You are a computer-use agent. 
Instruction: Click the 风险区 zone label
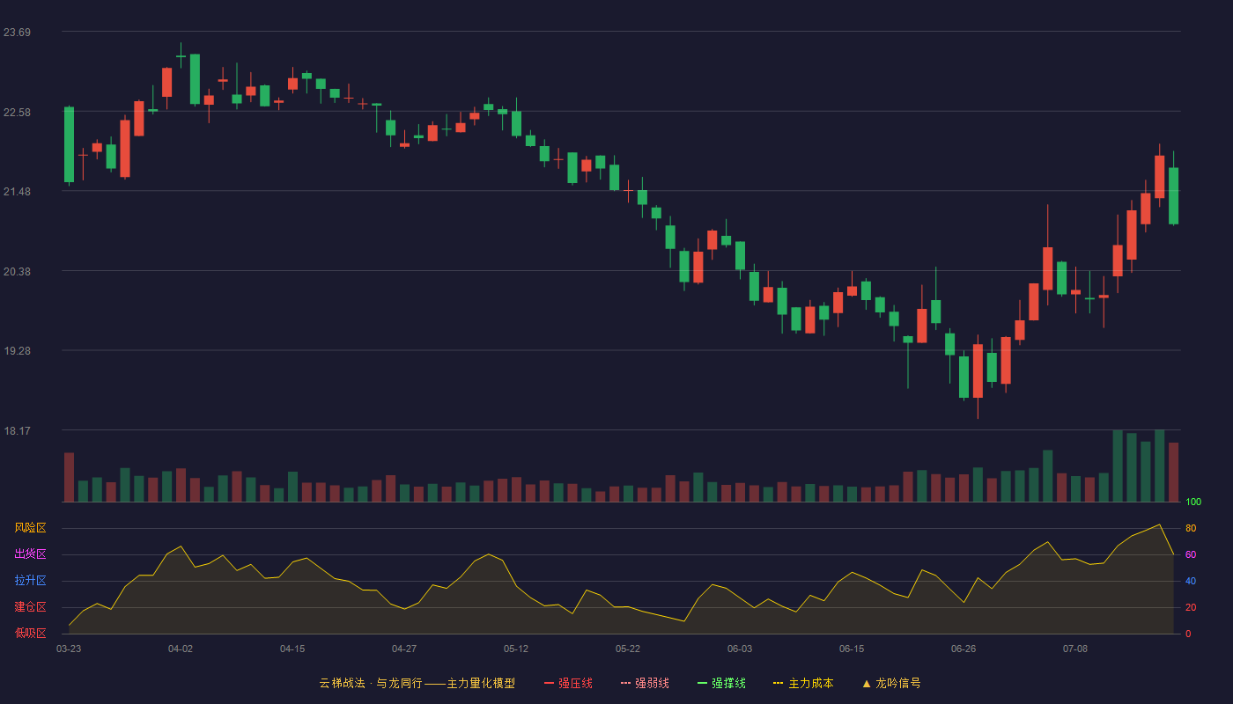click(30, 528)
